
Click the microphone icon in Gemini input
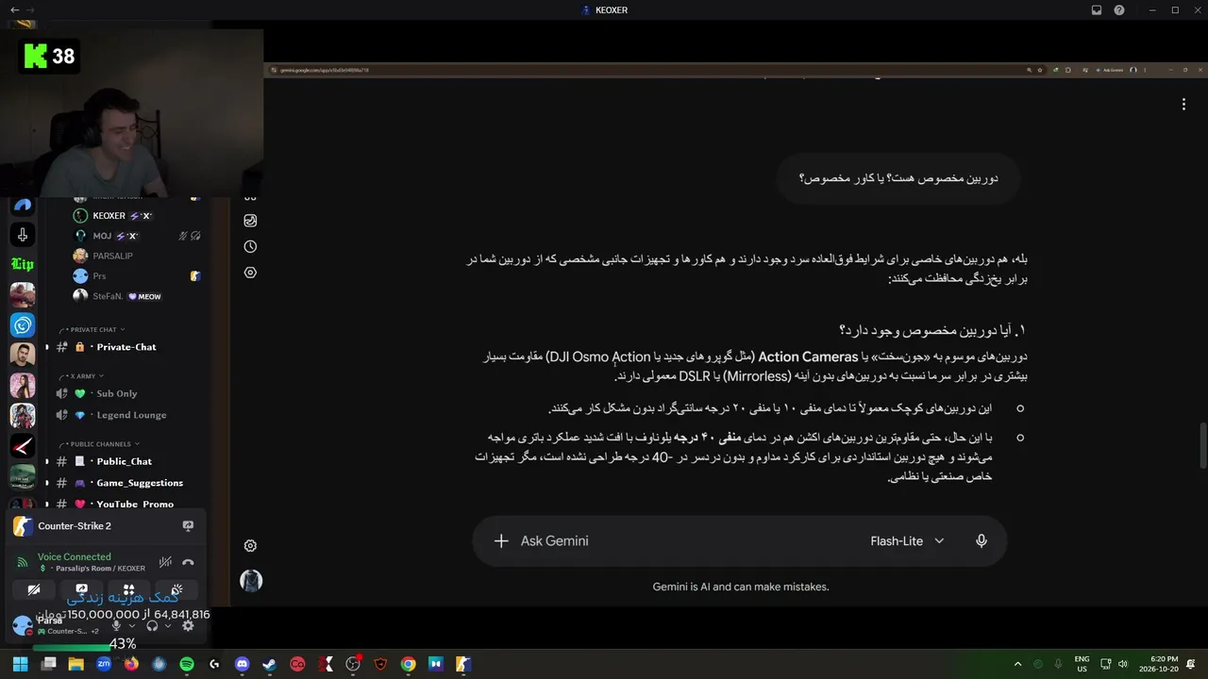[981, 541]
